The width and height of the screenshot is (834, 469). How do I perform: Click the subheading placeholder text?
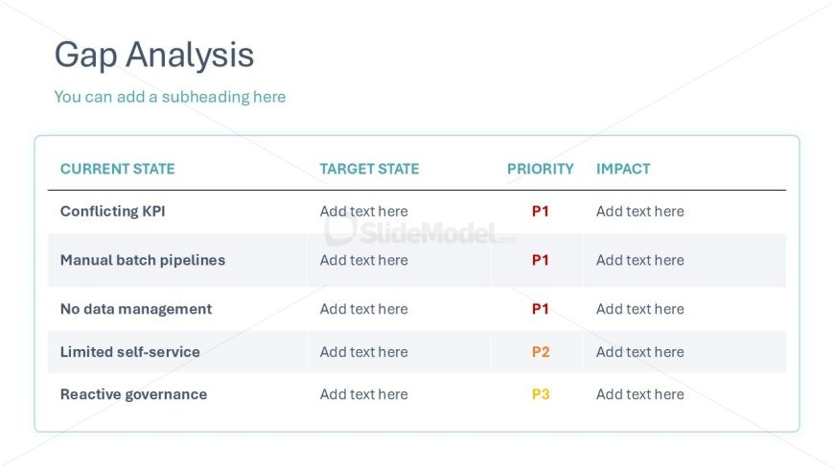[x=170, y=97]
